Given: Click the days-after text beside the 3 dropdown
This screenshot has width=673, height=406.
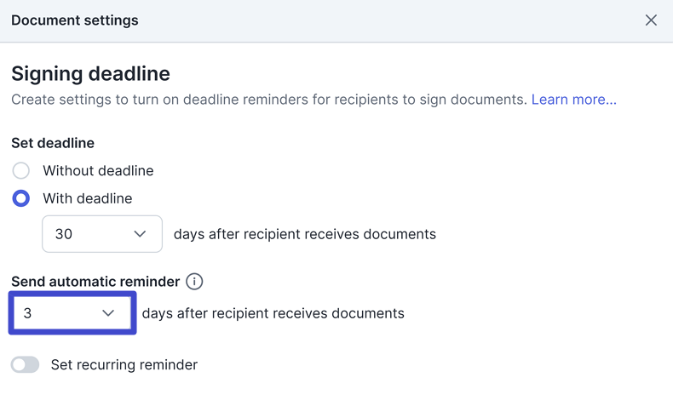Looking at the screenshot, I should coord(273,313).
